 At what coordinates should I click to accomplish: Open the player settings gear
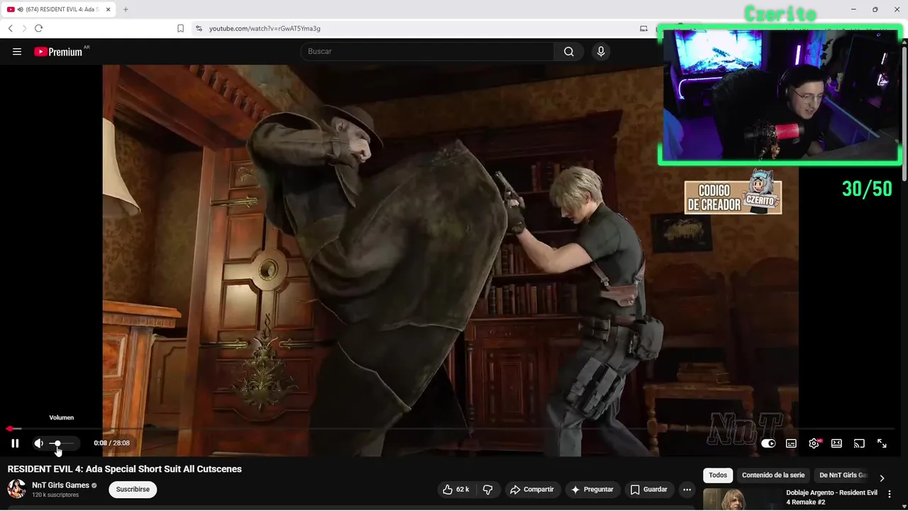(x=814, y=443)
